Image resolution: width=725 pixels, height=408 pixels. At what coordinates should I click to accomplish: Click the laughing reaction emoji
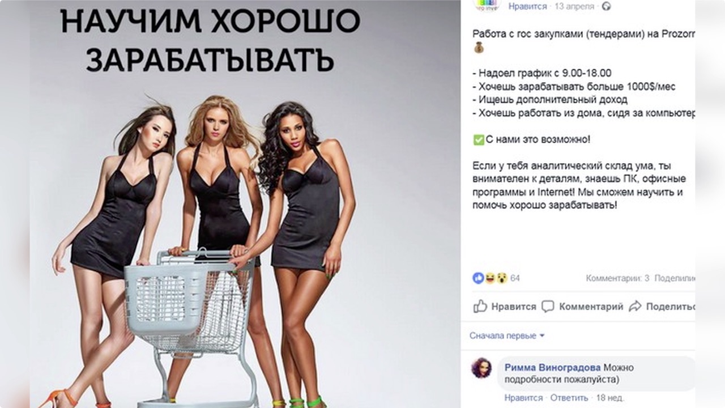point(490,278)
